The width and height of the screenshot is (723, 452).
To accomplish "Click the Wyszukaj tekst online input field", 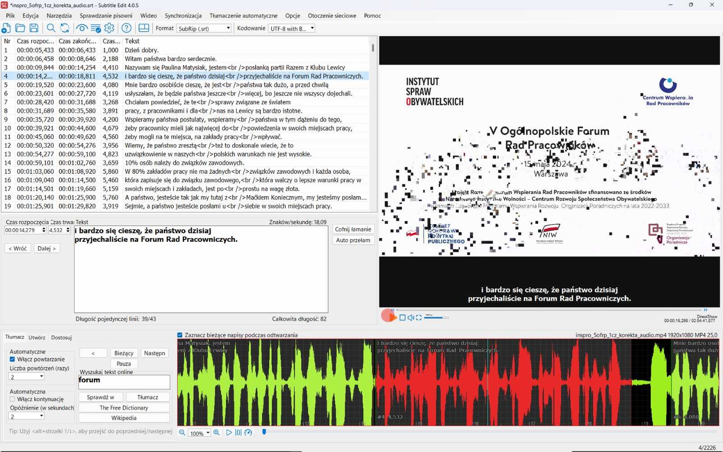I will click(124, 381).
